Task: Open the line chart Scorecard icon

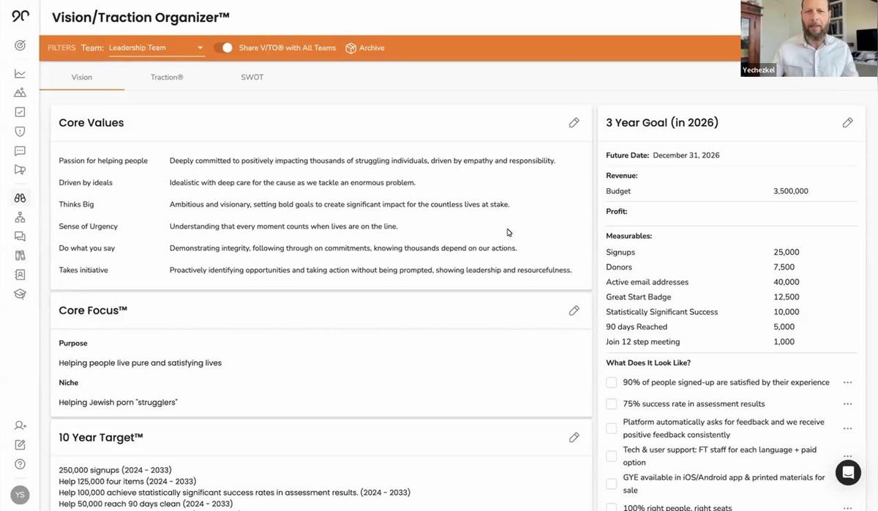Action: pyautogui.click(x=20, y=73)
